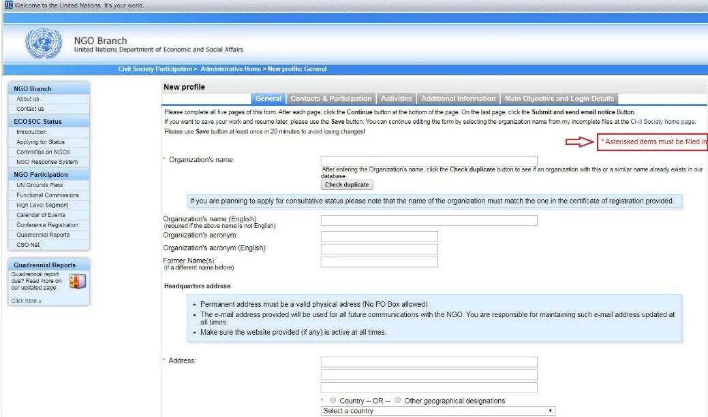Select Other geographical designations radio button
Screen dimensions: 708x417
click(x=397, y=400)
